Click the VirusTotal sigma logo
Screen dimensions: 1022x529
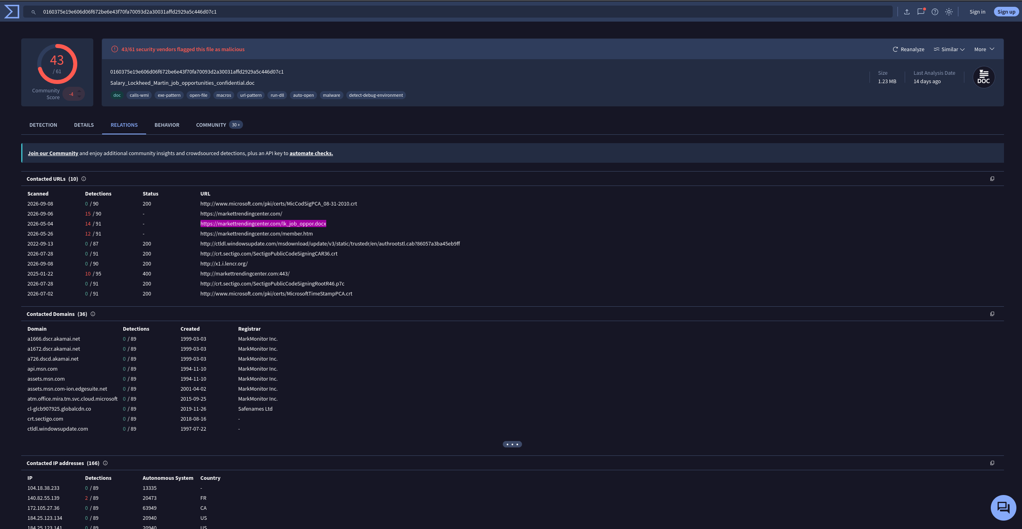coord(12,12)
